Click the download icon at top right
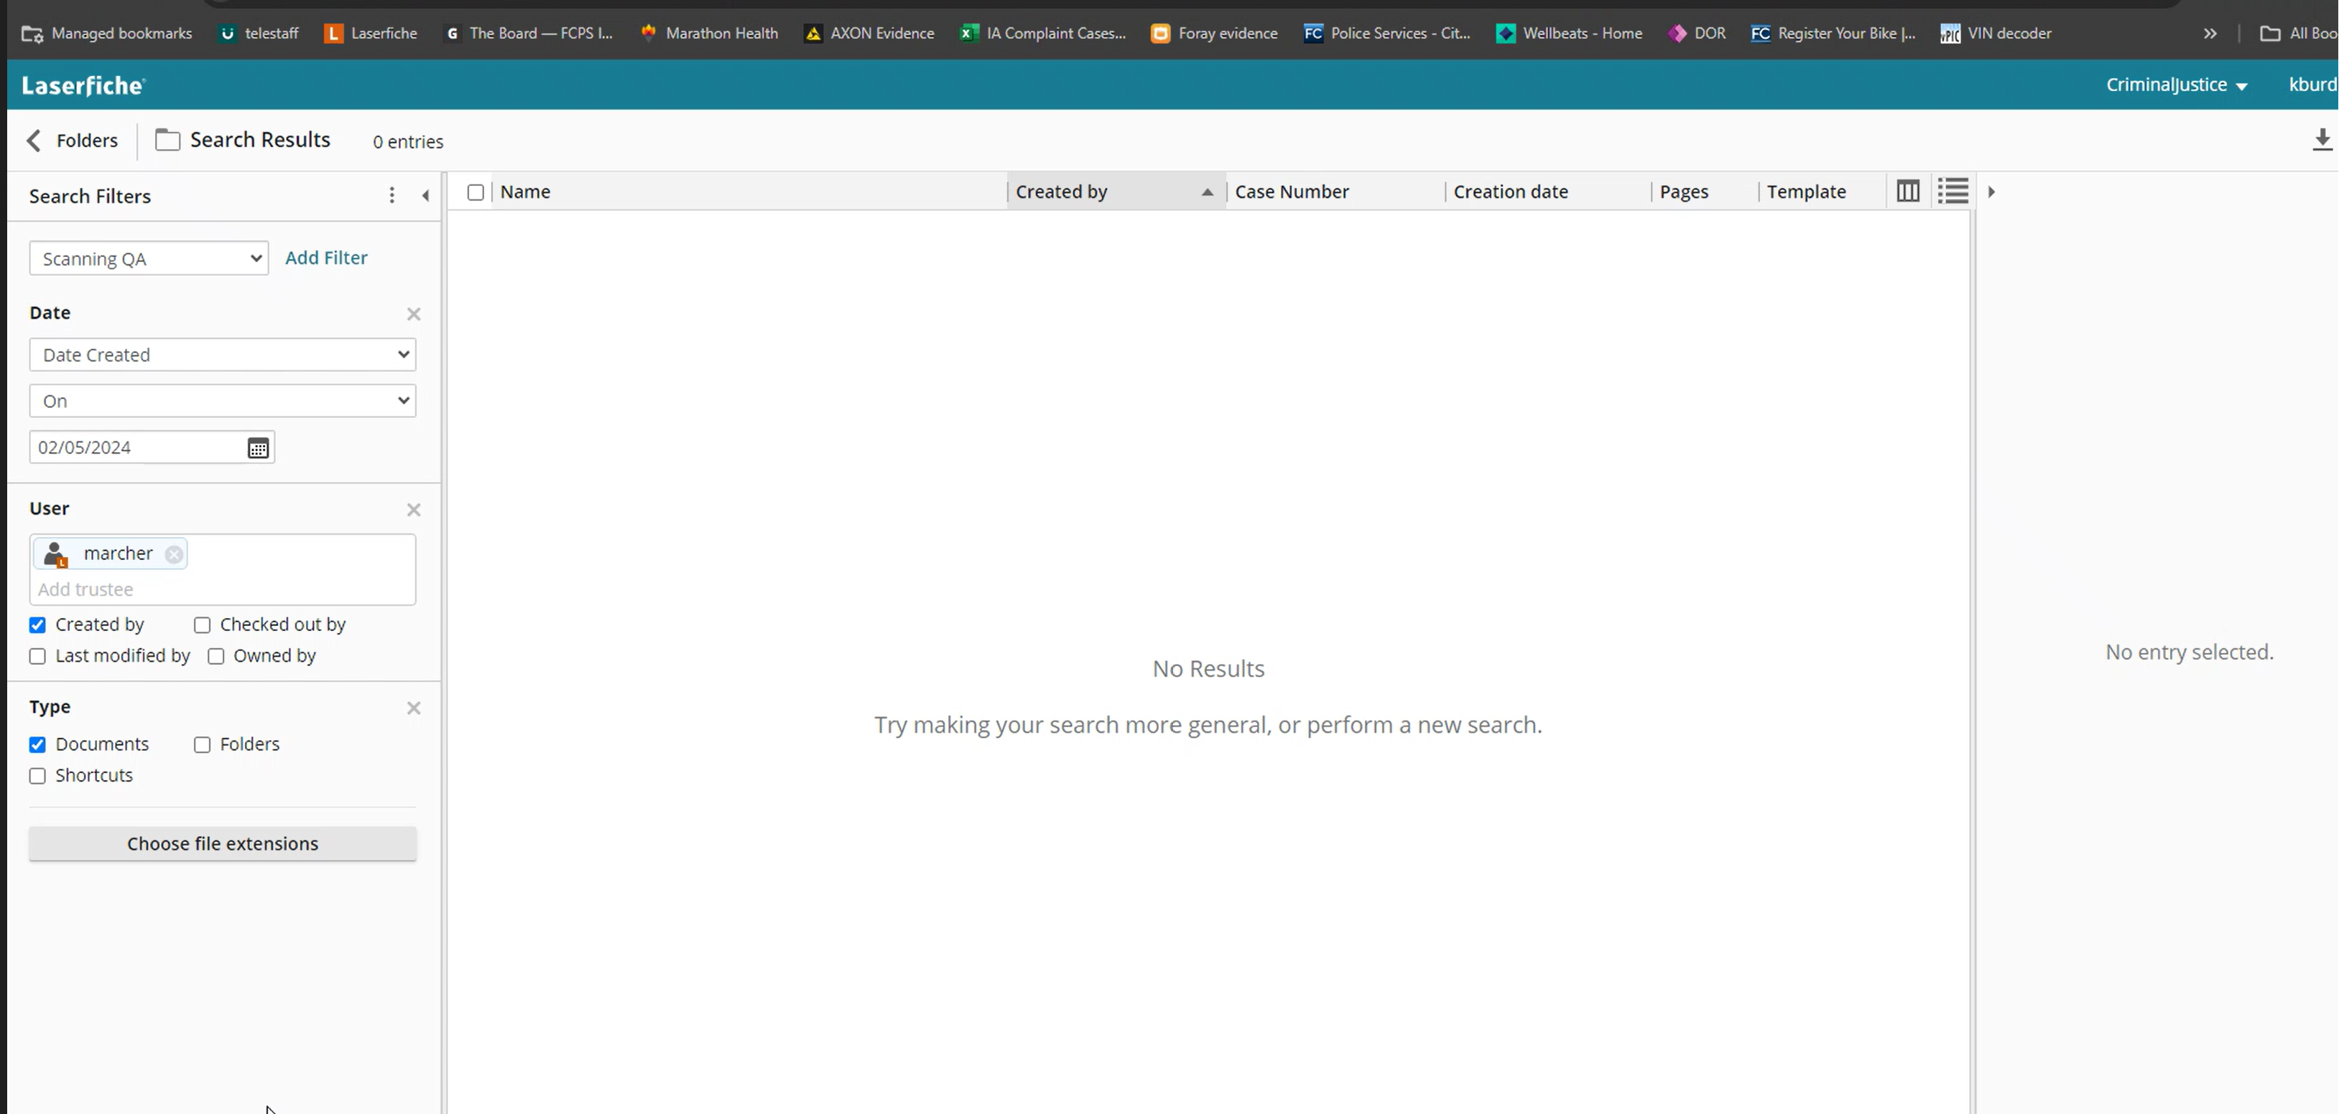The width and height of the screenshot is (2339, 1114). pos(2322,140)
